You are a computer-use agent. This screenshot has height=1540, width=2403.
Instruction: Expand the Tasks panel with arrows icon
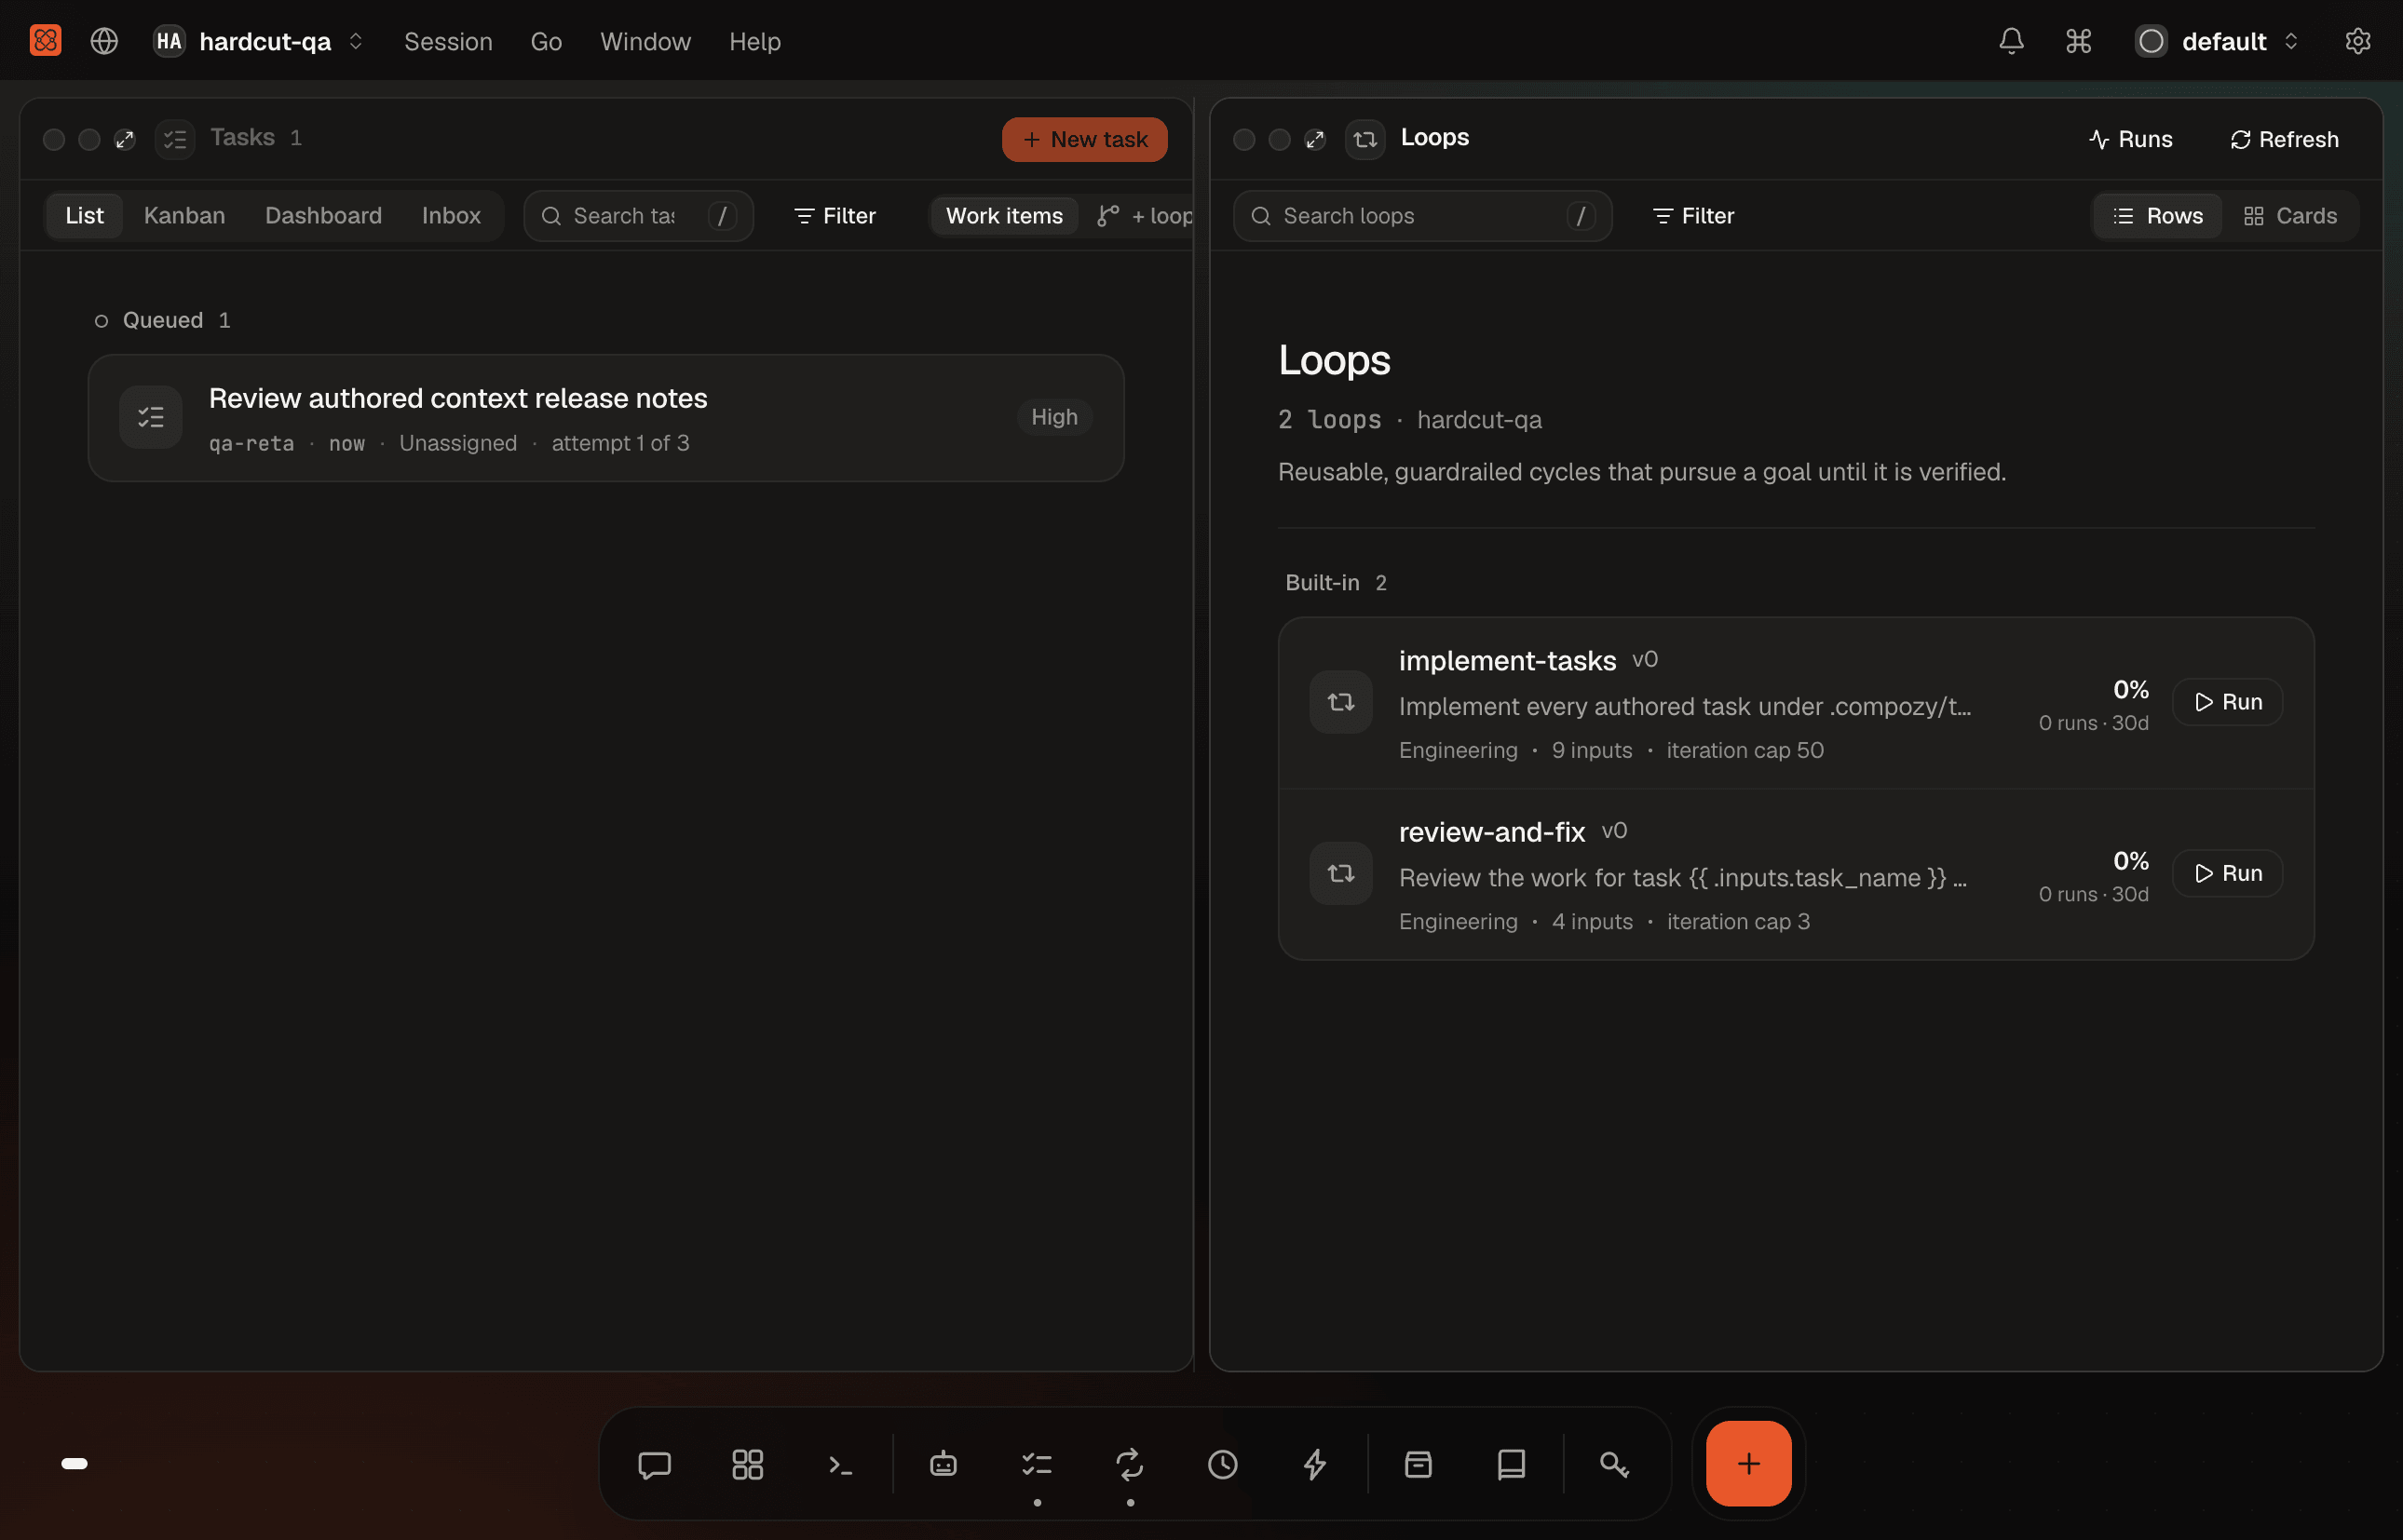click(x=125, y=139)
